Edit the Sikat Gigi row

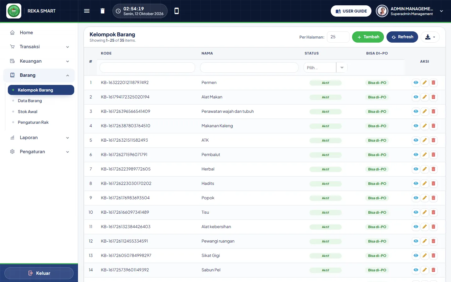click(x=425, y=256)
